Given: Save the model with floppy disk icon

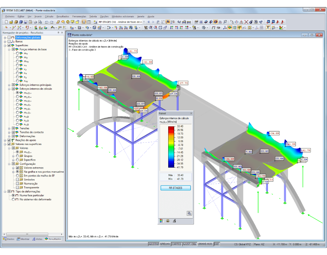Looking at the screenshot, I should point(25,22).
